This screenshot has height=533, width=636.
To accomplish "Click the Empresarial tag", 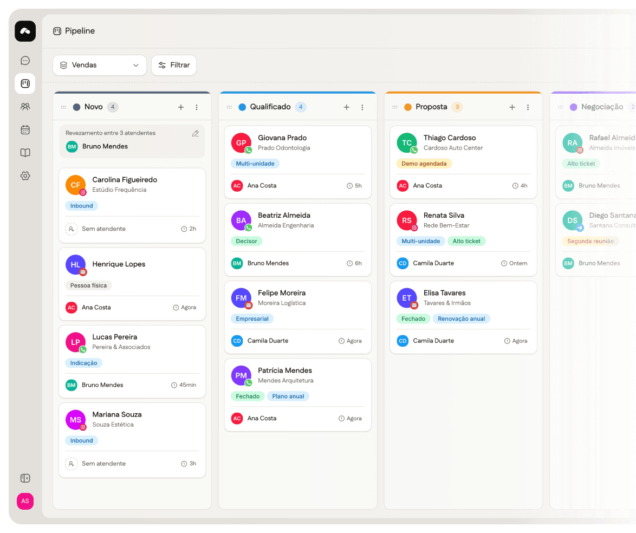I will [252, 319].
